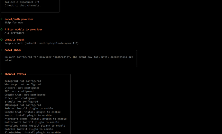The image size is (222, 134).
Task: Click 'Tailscale exposure: Off' line
Action: 22,2
